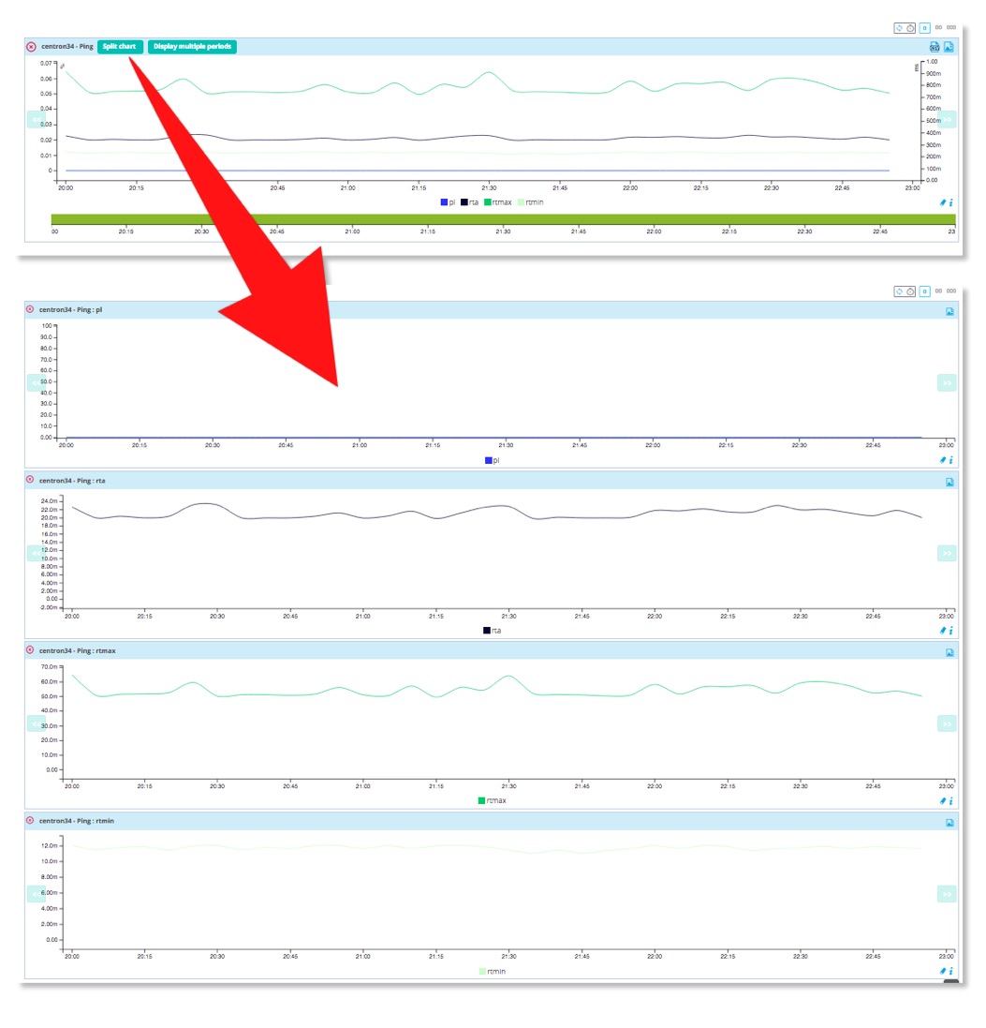The width and height of the screenshot is (986, 1028).
Task: Switch top view to single-column layout
Action: click(x=924, y=28)
